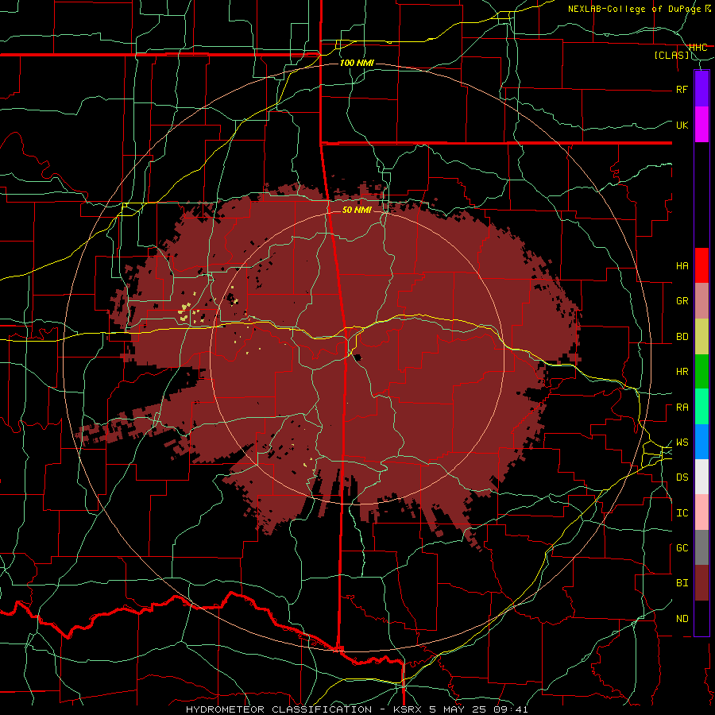This screenshot has width=715, height=715.
Task: Click the WS legend label
Action: point(682,443)
